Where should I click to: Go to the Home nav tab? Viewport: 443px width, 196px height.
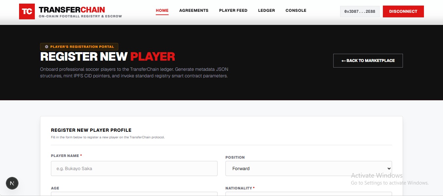click(x=162, y=10)
